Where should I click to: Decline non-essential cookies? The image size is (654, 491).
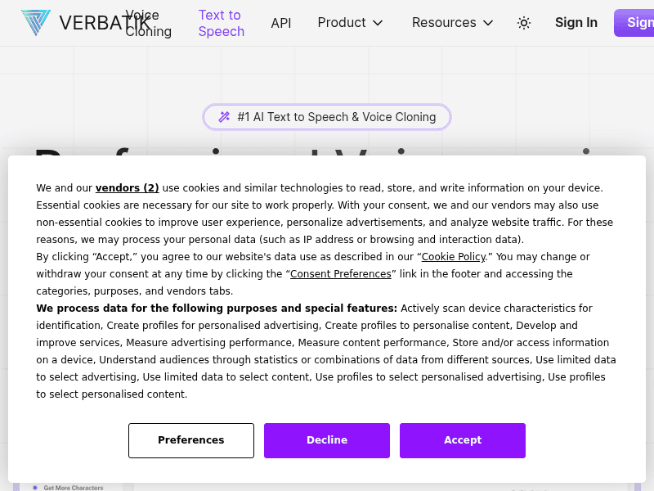327,440
